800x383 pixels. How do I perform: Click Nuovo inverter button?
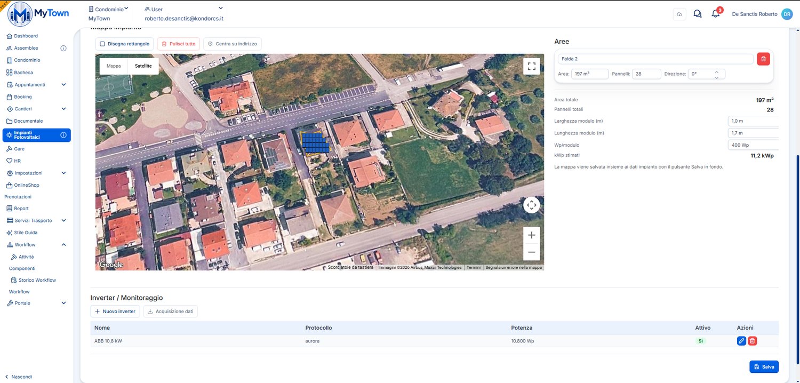[x=115, y=311]
